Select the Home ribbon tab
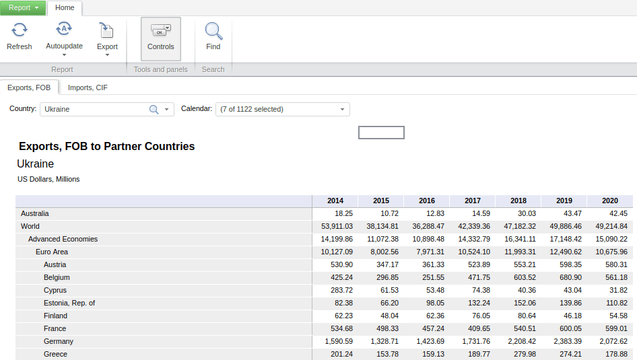Image resolution: width=637 pixels, height=360 pixels. click(x=65, y=8)
